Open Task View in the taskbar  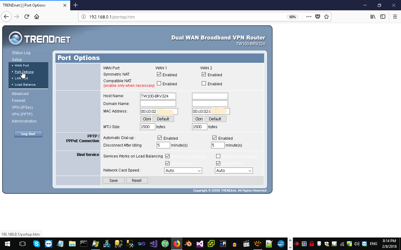click(x=23, y=244)
